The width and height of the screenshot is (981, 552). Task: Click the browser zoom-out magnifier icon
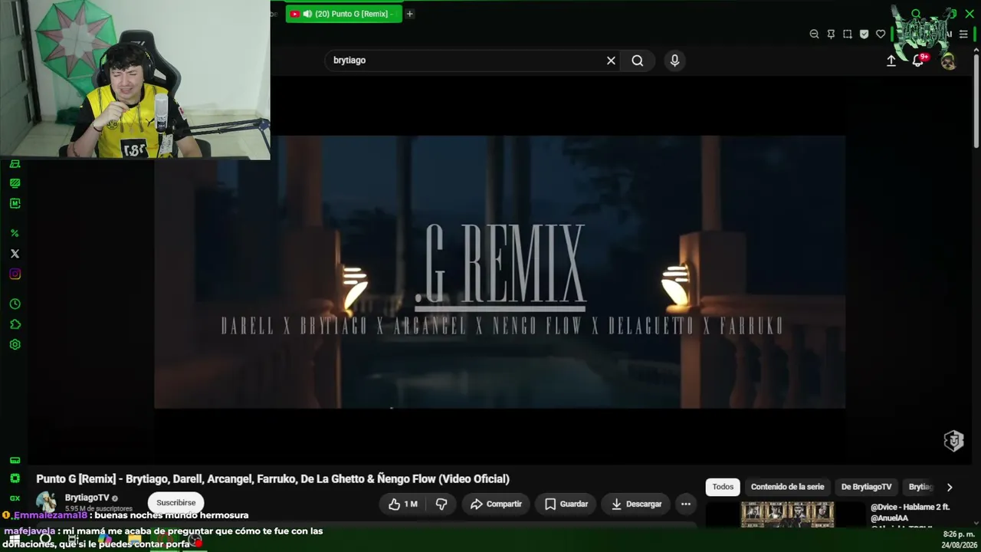814,34
